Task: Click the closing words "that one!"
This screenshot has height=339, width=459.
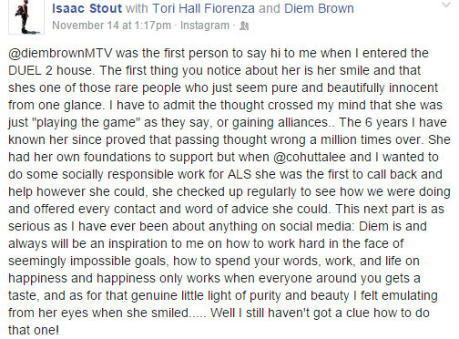Action: point(34,330)
